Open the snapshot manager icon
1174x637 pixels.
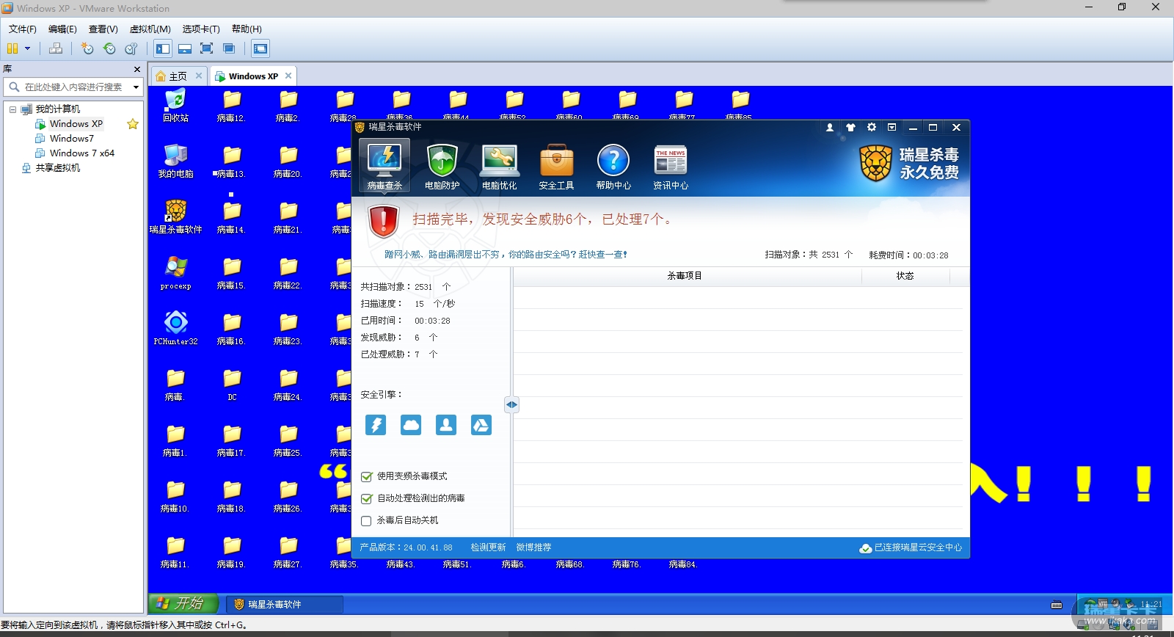pos(131,48)
